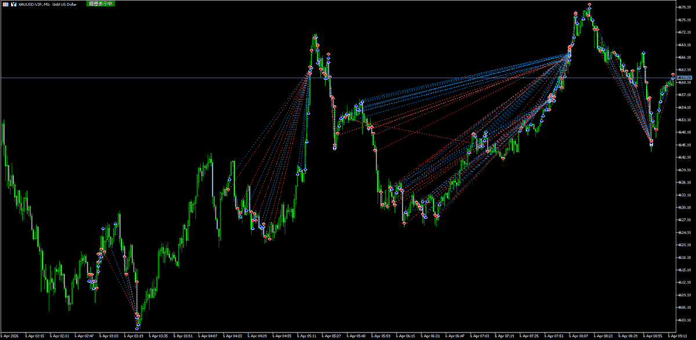Pick price level 4645.10 on scale
696x340 pixels.
pyautogui.click(x=684, y=145)
